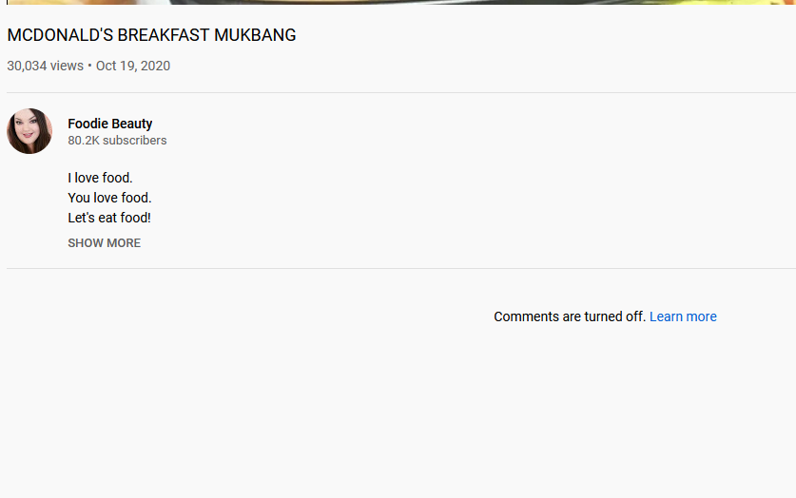Click the BREAKFAST word in the video title
796x498 pixels.
click(x=163, y=35)
